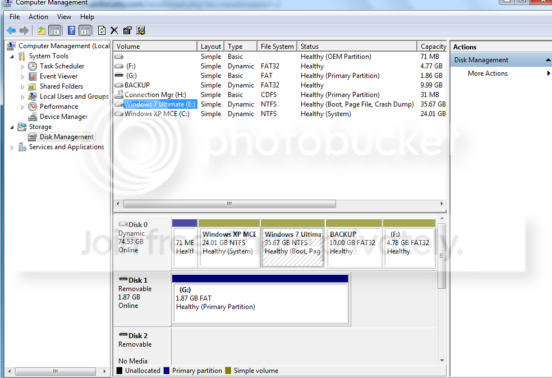Screen dimensions: 552x378
Task: Open More Actions submenu
Action: click(x=487, y=73)
